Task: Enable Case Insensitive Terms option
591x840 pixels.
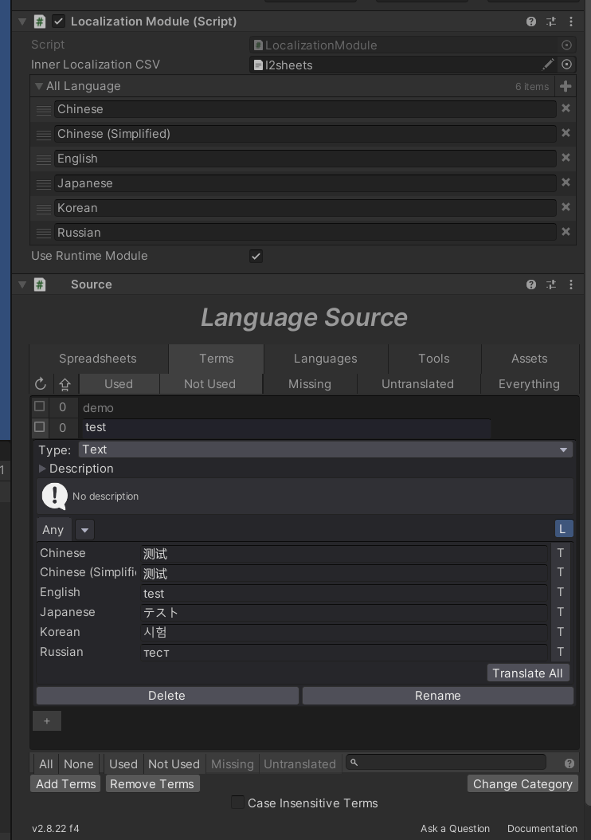Action: 237,803
